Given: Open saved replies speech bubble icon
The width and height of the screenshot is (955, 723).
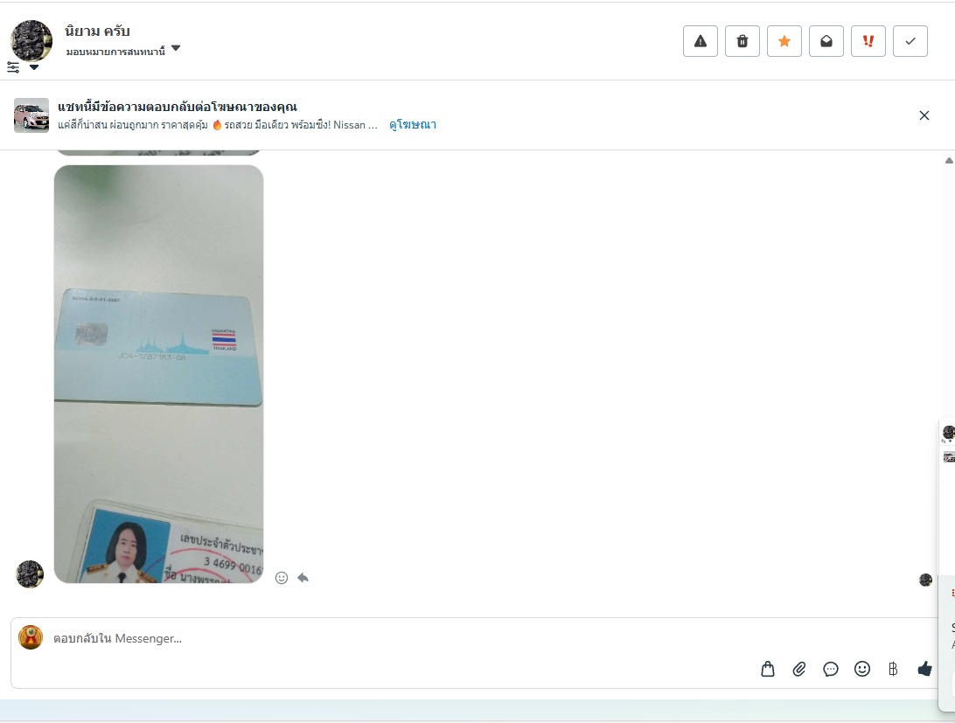Looking at the screenshot, I should (831, 670).
